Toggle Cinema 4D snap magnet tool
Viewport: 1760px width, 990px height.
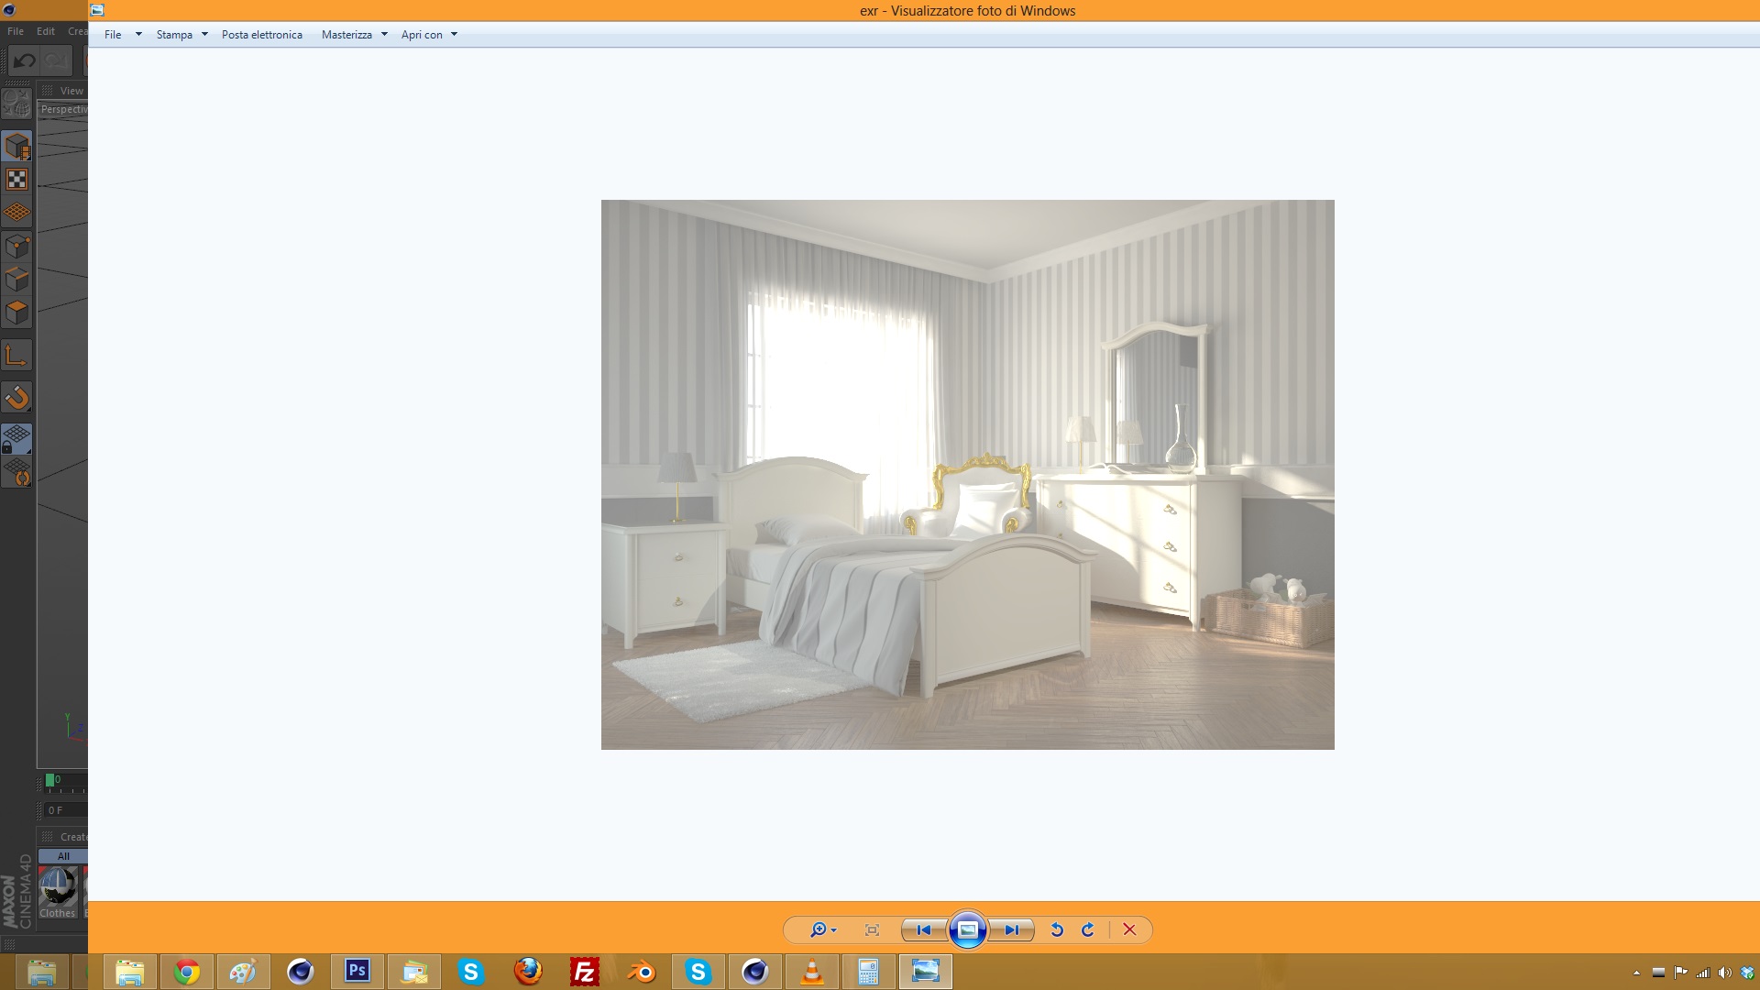tap(17, 397)
